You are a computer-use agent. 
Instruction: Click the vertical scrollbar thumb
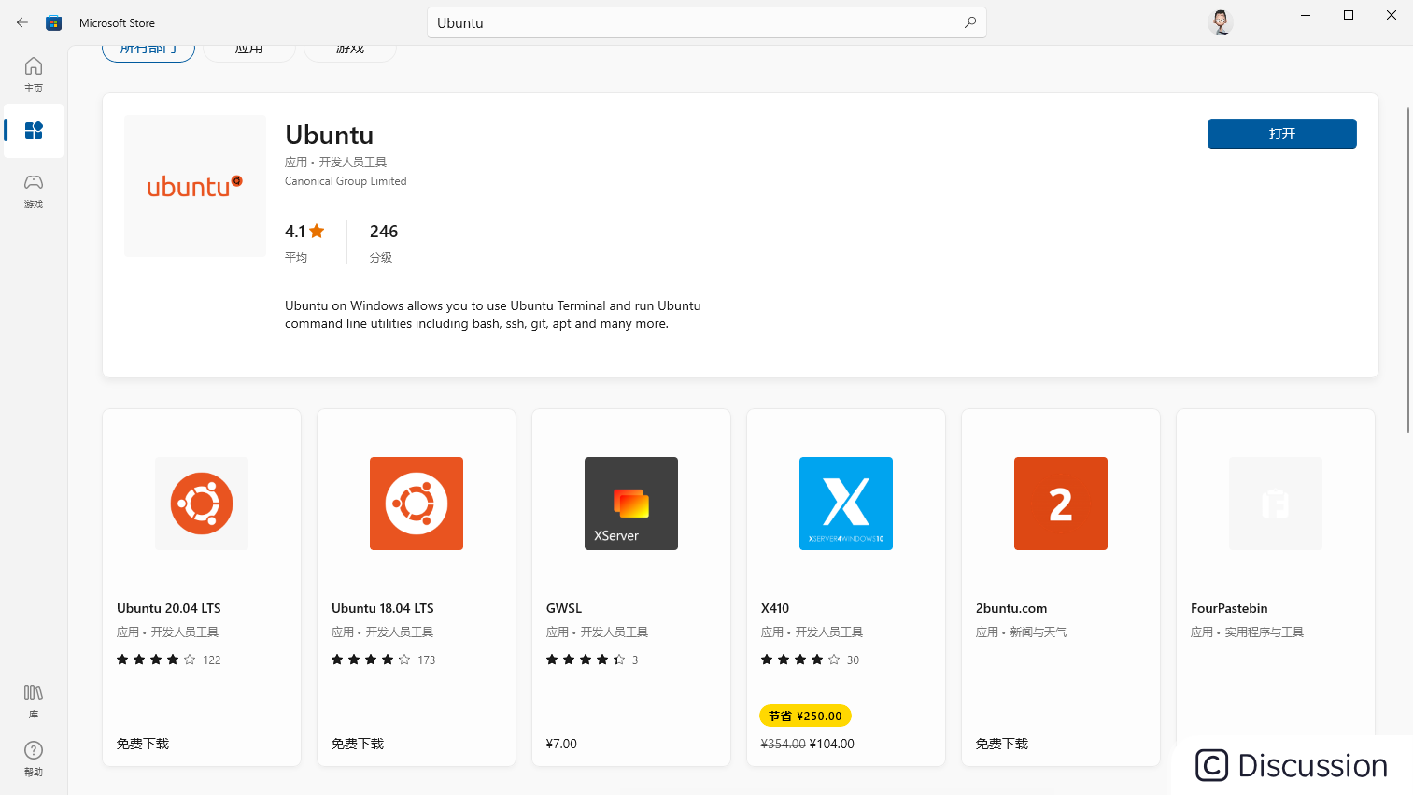(x=1408, y=270)
